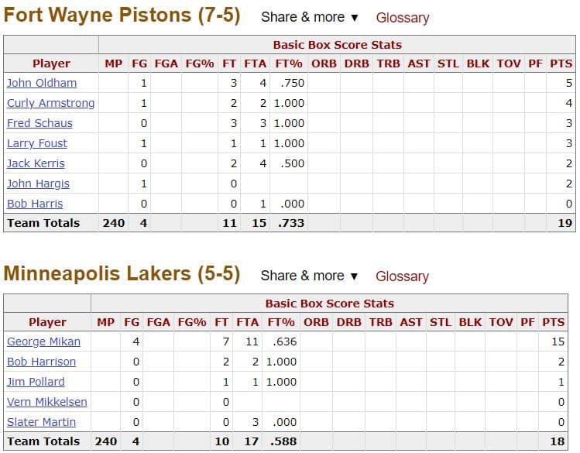Click the Fred Schaus player link
This screenshot has width=580, height=453.
tap(39, 123)
